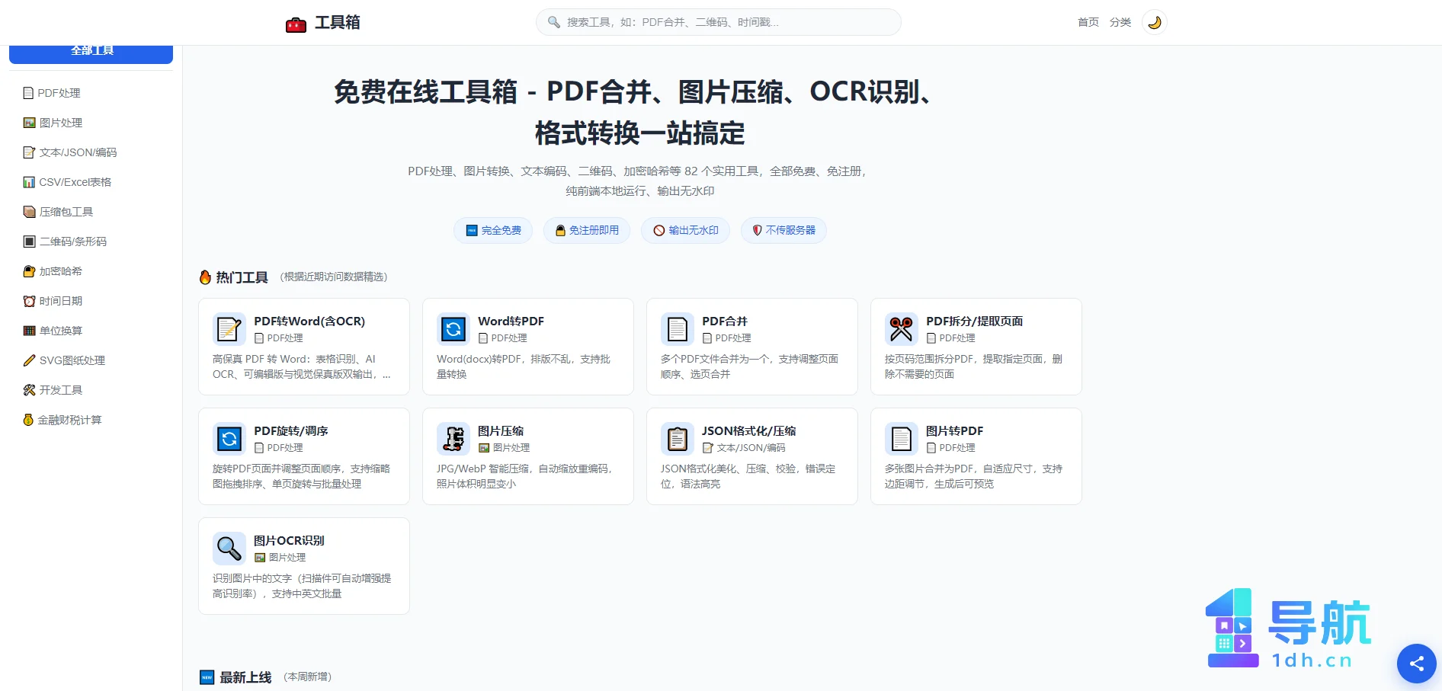The image size is (1442, 691).
Task: Click 图片处理 tag under 图片压缩 card
Action: tap(504, 448)
